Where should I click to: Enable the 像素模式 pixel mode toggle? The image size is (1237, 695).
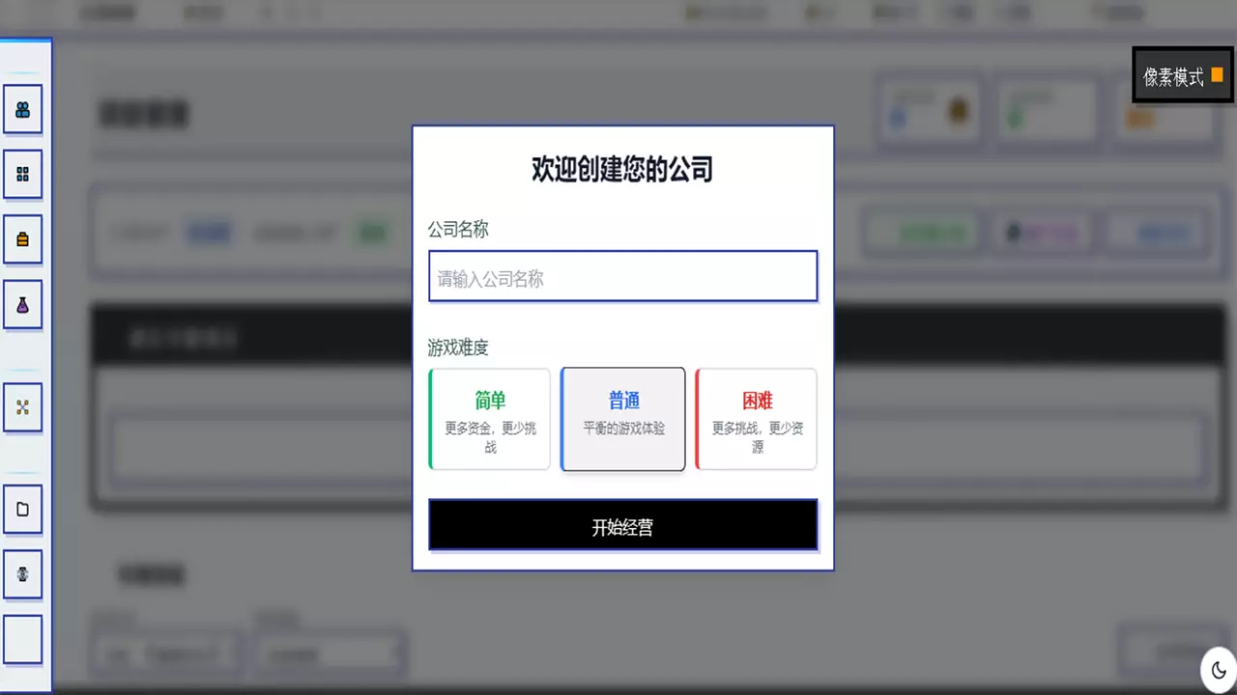(1181, 75)
